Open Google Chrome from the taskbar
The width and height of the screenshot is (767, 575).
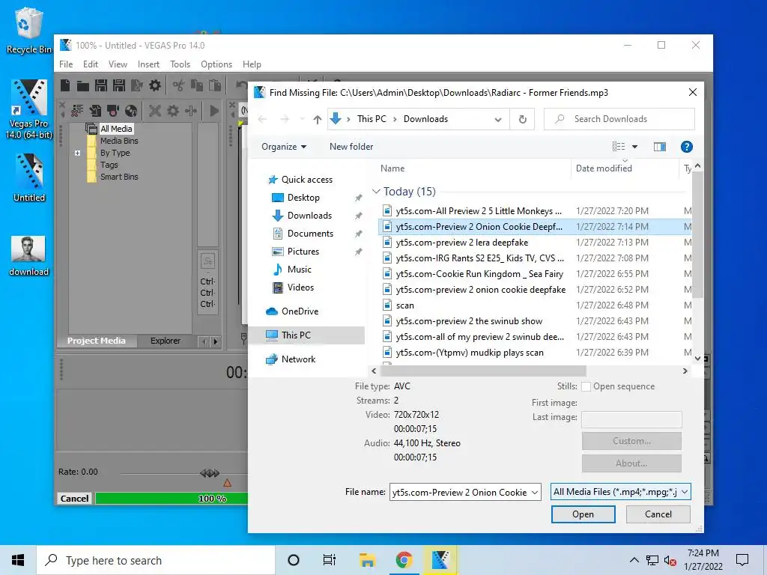404,560
